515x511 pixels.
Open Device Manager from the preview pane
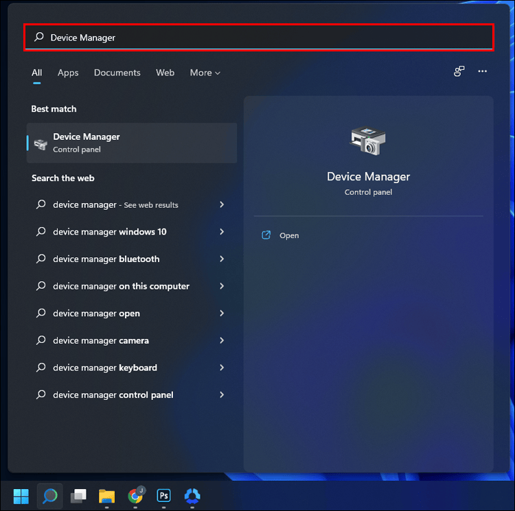point(289,235)
